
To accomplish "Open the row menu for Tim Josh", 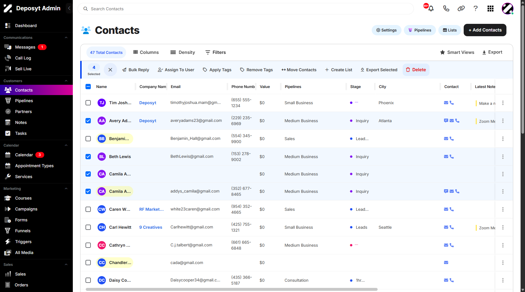I will click(503, 103).
